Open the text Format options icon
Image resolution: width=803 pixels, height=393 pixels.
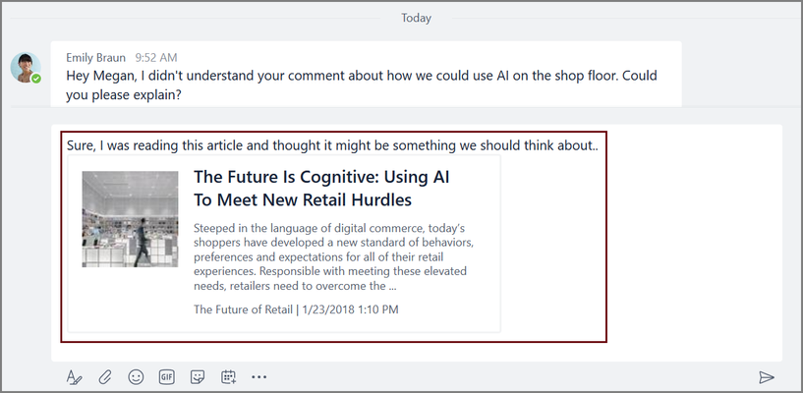[74, 377]
